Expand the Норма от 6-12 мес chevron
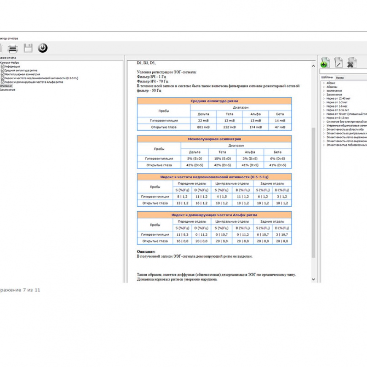The image size is (367, 367). (324, 118)
